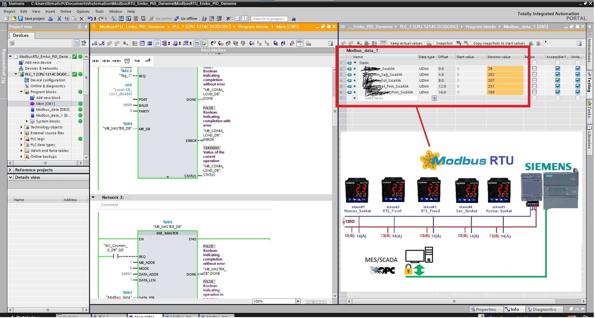595x318 pixels.
Task: Redo the last undone action
Action: click(100, 19)
